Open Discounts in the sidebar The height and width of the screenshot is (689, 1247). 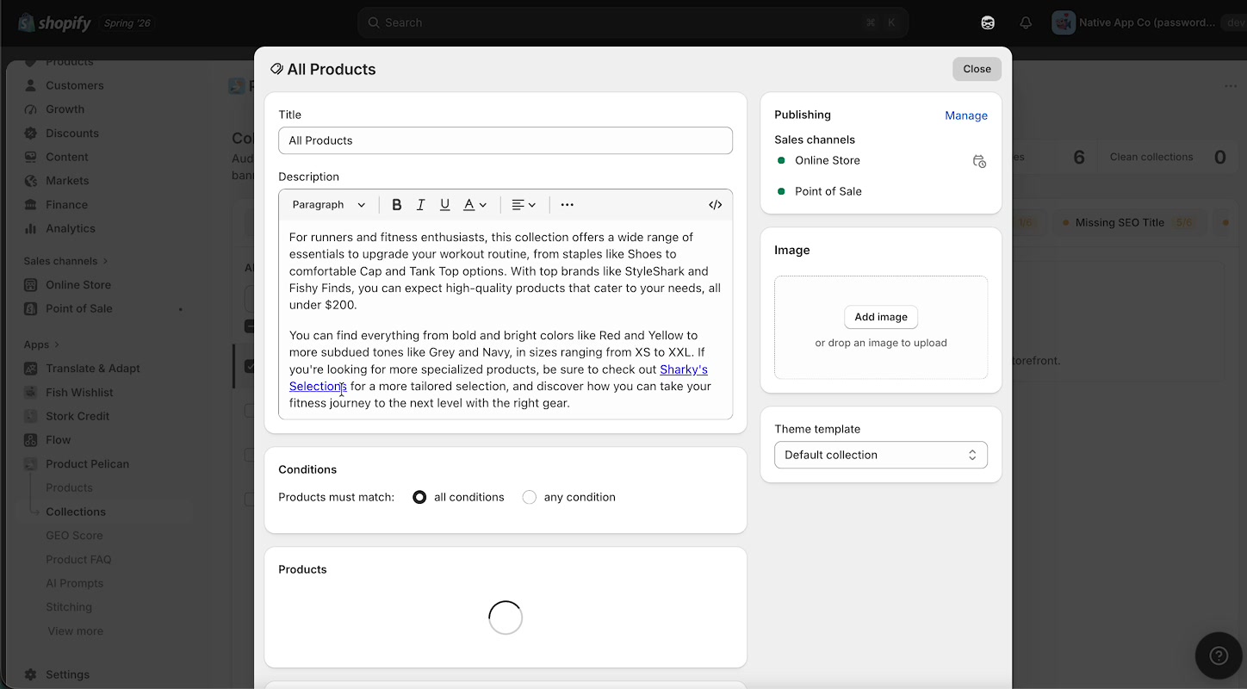(x=72, y=133)
